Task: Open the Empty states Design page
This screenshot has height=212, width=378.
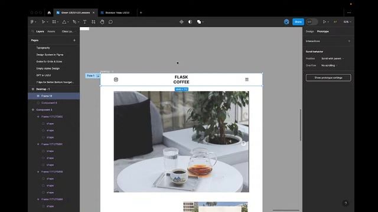Action: (x=48, y=68)
